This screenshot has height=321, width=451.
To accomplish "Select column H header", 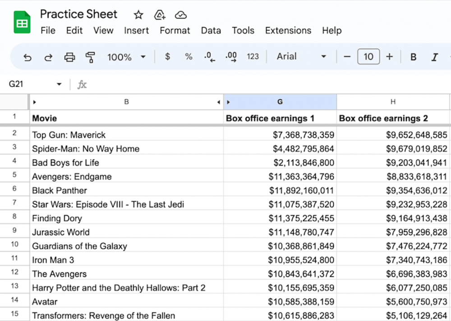I will [x=393, y=102].
